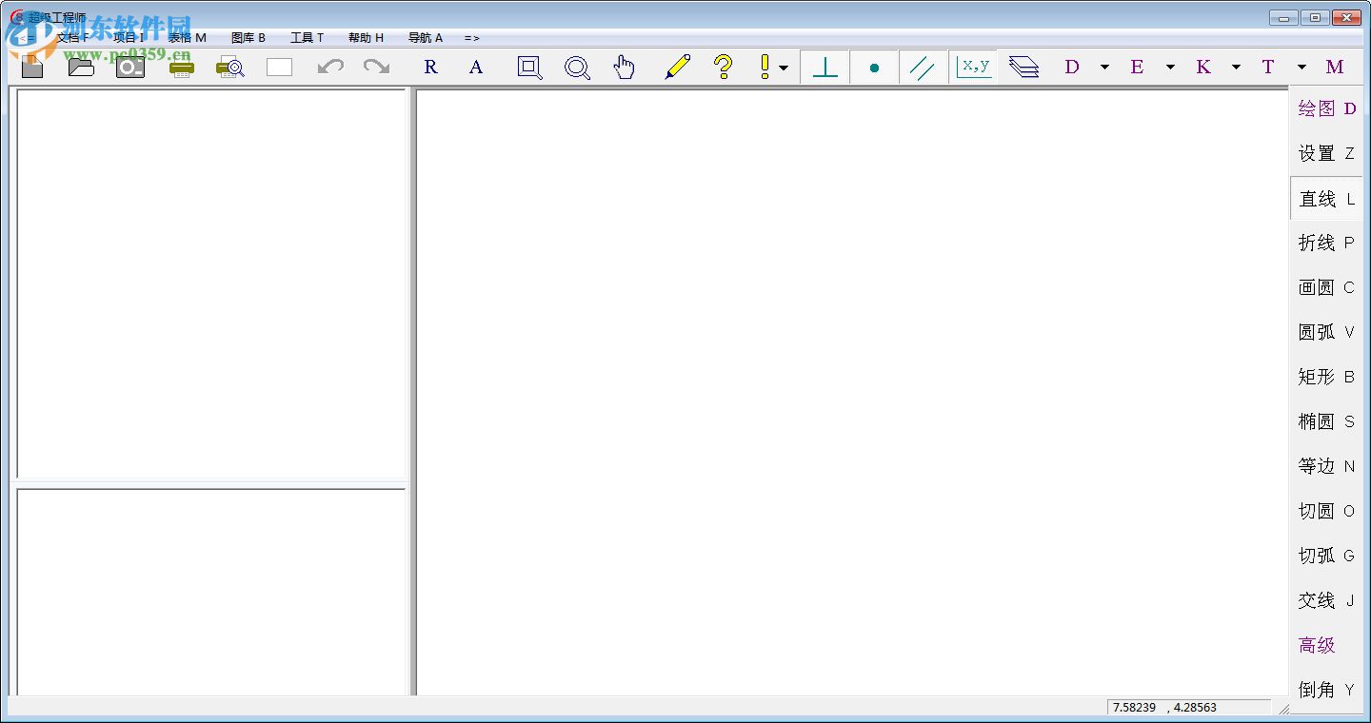Screen dimensions: 1371x723
Task: Open the 导航 A menu
Action: [426, 38]
